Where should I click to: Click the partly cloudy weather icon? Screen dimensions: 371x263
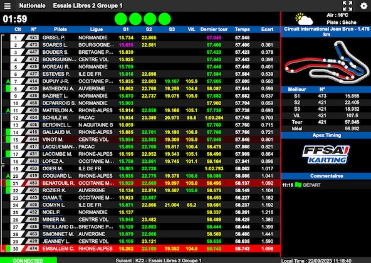coord(303,19)
